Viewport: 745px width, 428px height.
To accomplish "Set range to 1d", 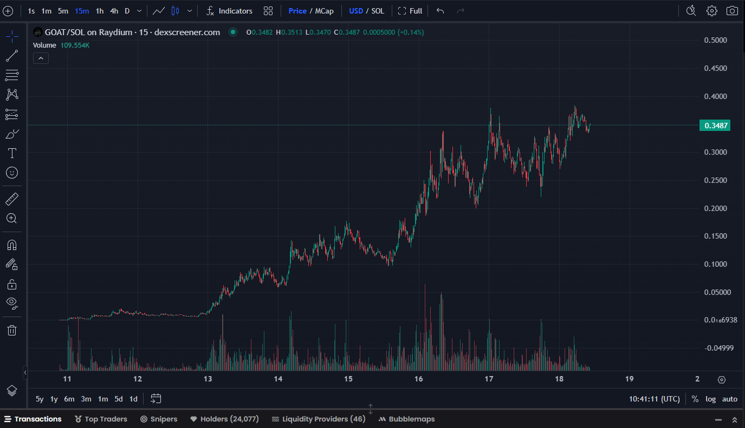I will 133,399.
